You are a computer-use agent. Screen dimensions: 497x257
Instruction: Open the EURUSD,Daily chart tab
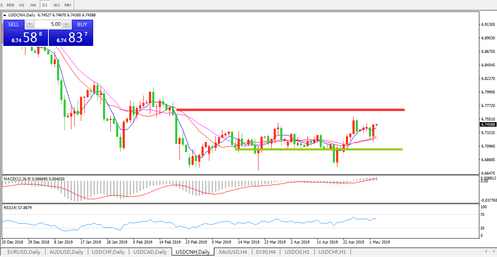point(23,252)
